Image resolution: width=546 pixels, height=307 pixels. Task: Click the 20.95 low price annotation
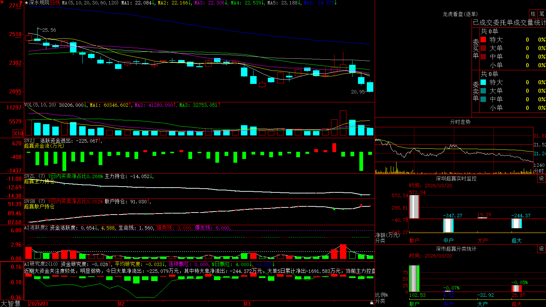pos(358,92)
